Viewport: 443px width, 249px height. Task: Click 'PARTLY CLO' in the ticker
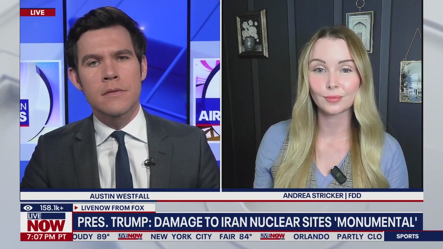pos(359,237)
